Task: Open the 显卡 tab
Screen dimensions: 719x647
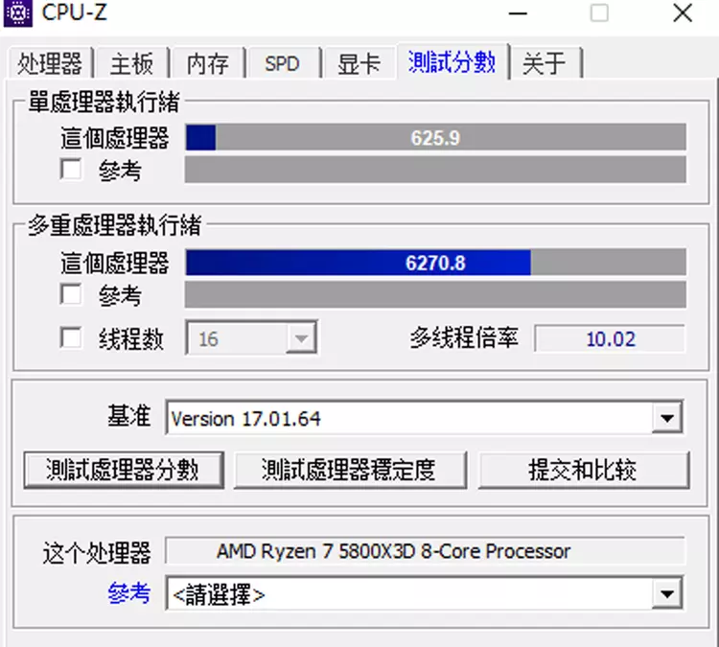Action: click(359, 63)
